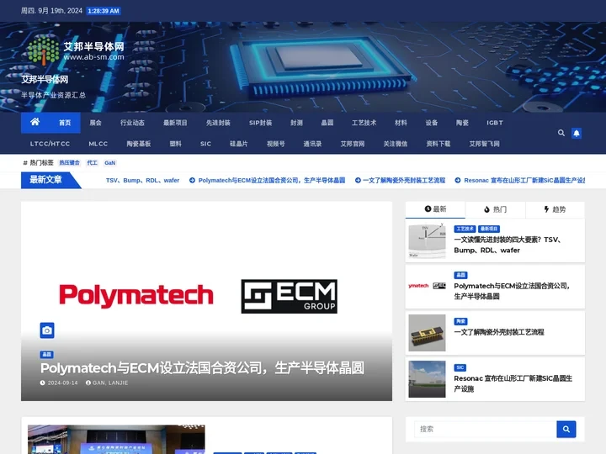This screenshot has height=454, width=606.
Task: Select SIC in second menu row
Action: [205, 144]
